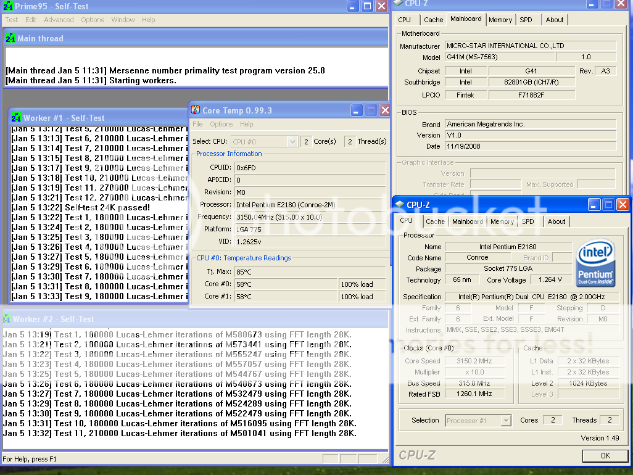The image size is (633, 475).
Task: Open Core Temp Options menu
Action: (x=221, y=124)
